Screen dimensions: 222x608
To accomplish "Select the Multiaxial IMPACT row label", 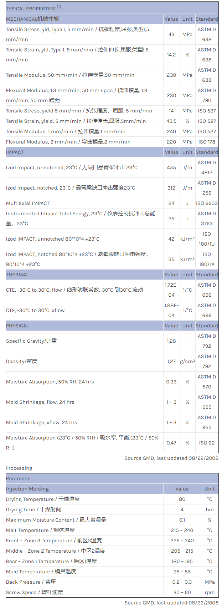I will click(x=28, y=203).
